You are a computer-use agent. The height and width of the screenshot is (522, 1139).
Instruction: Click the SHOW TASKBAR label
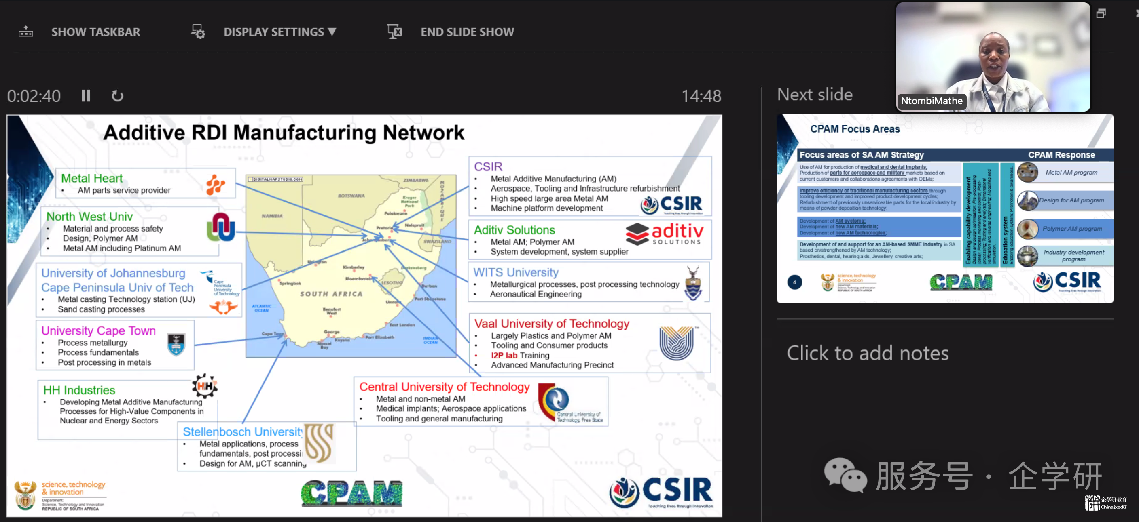point(95,32)
